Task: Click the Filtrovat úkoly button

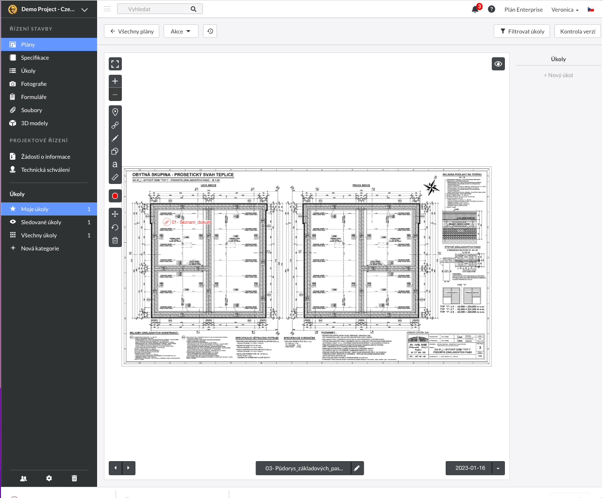Action: click(522, 32)
